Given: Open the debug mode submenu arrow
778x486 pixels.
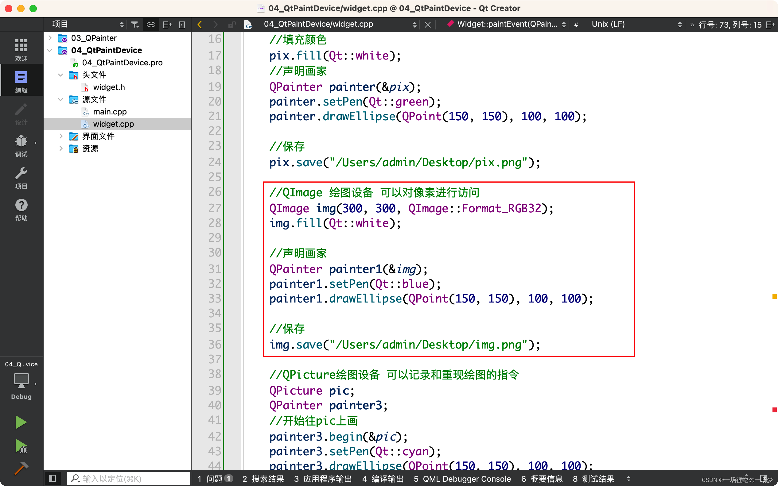Looking at the screenshot, I should pyautogui.click(x=35, y=143).
